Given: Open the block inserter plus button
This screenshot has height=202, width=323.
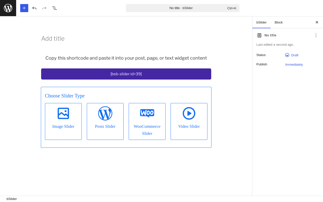Looking at the screenshot, I should (24, 8).
